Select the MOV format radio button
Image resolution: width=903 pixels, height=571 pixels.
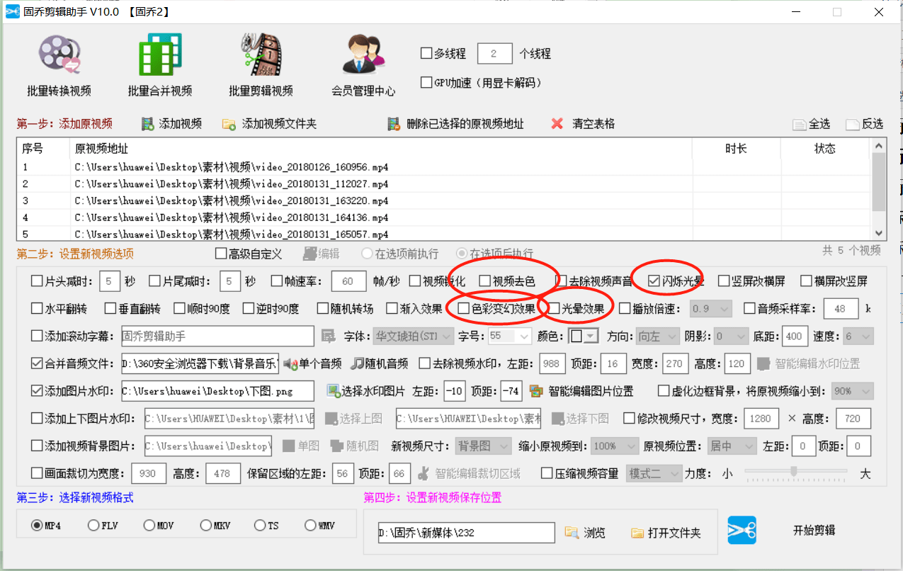point(149,526)
